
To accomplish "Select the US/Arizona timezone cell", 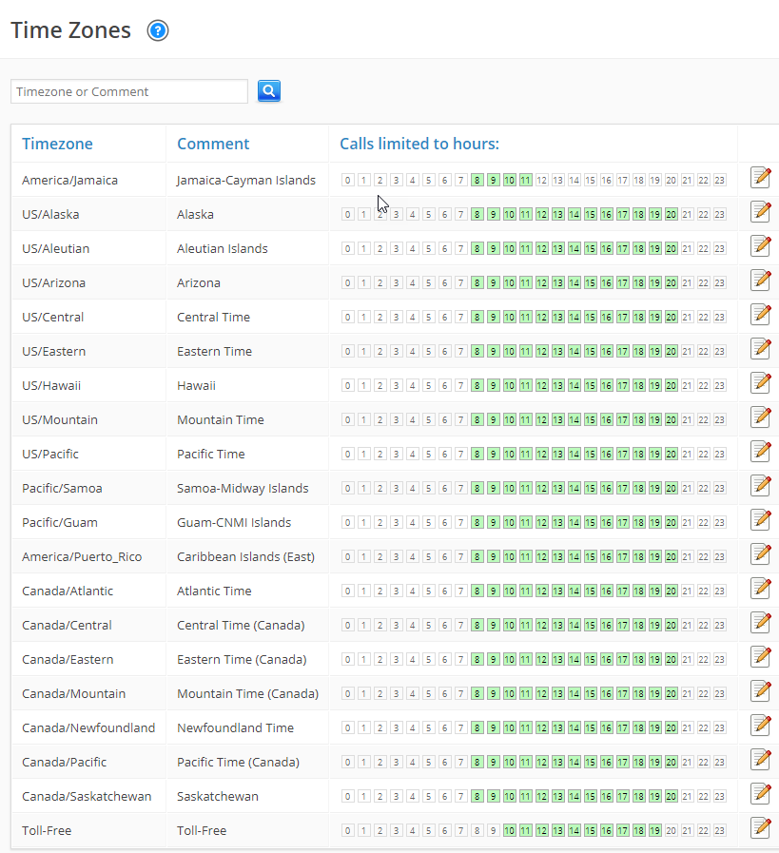I will (x=54, y=282).
